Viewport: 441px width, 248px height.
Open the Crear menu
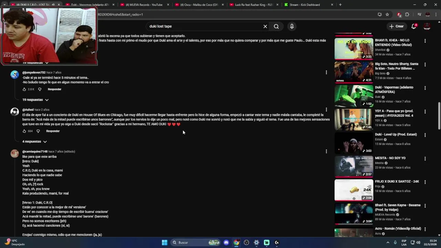click(x=396, y=26)
